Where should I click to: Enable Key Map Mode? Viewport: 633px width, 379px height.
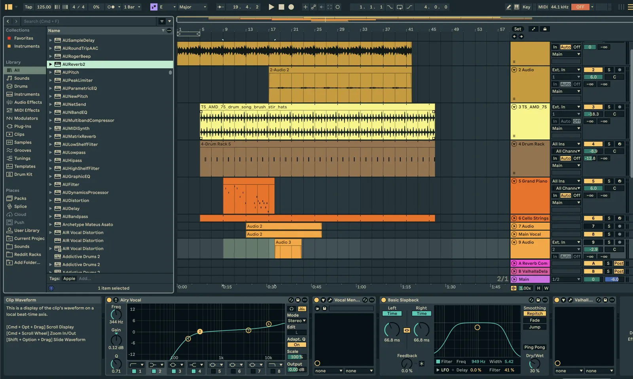[526, 7]
